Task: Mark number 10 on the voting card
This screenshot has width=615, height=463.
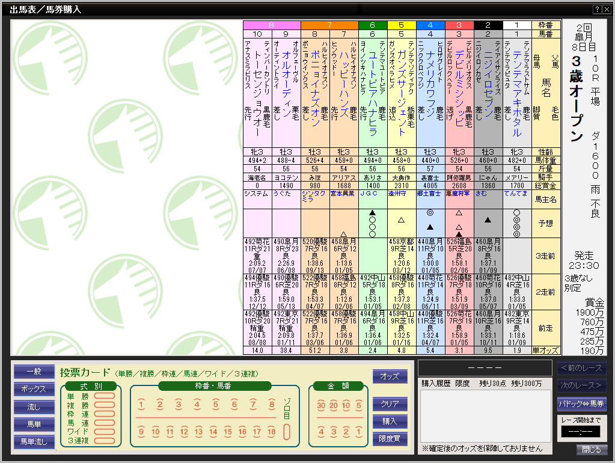Action: [156, 432]
